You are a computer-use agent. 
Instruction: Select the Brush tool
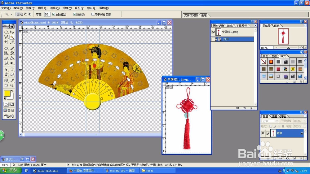12,48
